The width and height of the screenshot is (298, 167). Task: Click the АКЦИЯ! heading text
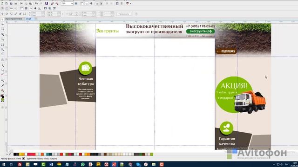(x=234, y=86)
